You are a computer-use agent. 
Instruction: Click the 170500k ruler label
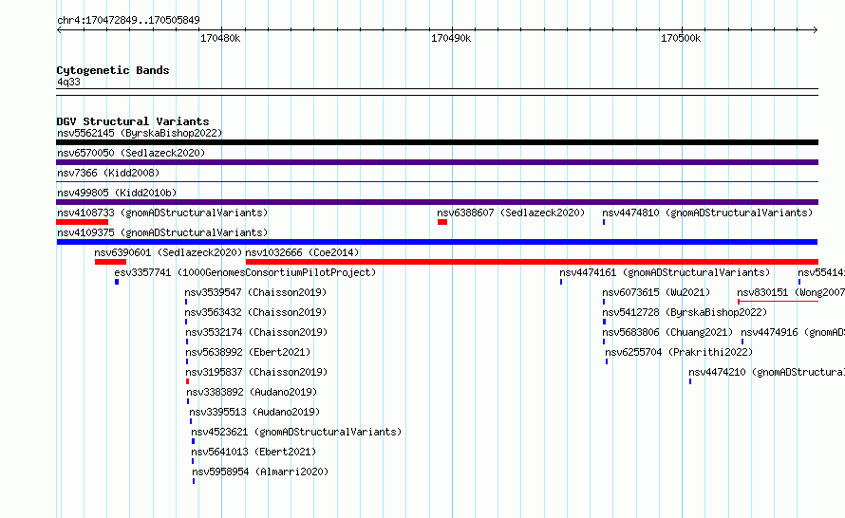click(681, 38)
